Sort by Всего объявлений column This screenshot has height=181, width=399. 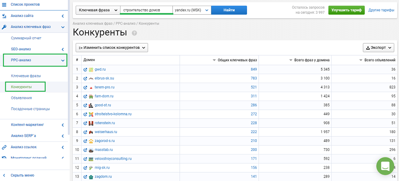point(377,60)
